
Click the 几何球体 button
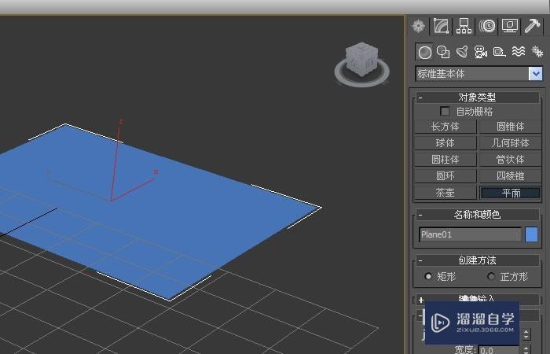[511, 143]
